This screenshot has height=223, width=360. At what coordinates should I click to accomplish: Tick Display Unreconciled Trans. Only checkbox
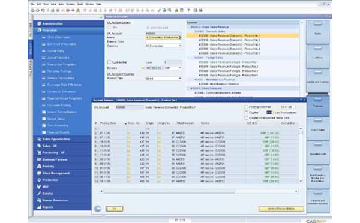coord(247,118)
